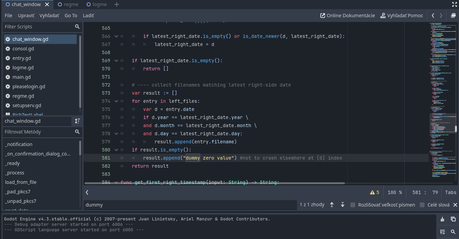The width and height of the screenshot is (459, 239).
Task: Expand all output messages via the list icon
Action: pos(443,232)
